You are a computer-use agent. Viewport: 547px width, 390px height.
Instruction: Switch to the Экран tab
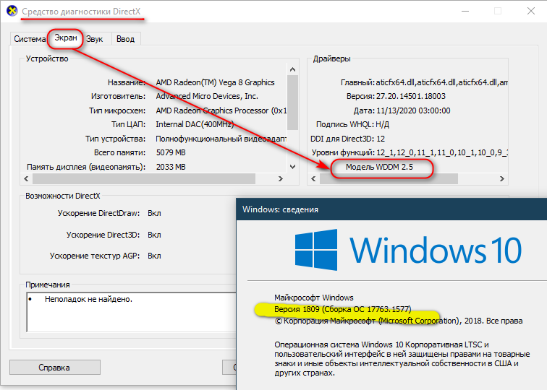tap(66, 38)
